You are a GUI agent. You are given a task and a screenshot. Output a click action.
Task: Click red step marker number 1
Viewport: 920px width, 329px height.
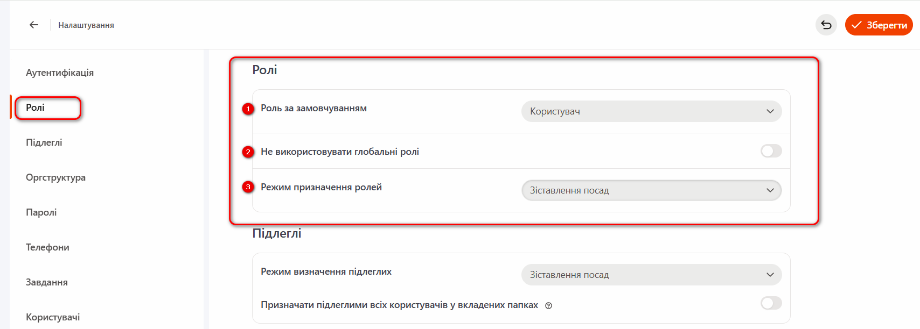(x=248, y=109)
